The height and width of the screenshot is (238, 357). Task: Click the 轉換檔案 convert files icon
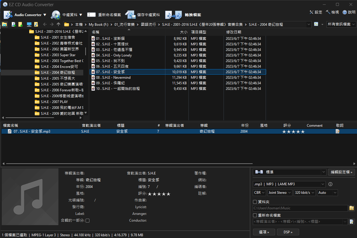174,15
